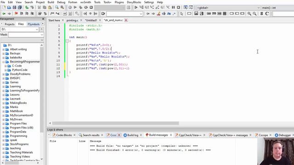The image size is (294, 165).
Task: Click the Paste clipboard icon
Action: tap(50, 7)
